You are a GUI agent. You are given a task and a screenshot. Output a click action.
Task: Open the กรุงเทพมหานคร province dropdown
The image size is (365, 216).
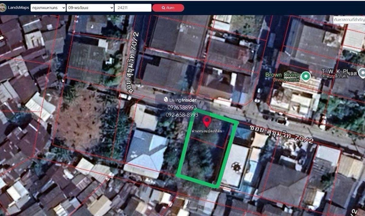(48, 8)
